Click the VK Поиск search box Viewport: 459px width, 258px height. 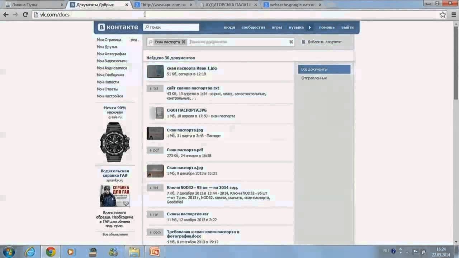pyautogui.click(x=171, y=27)
